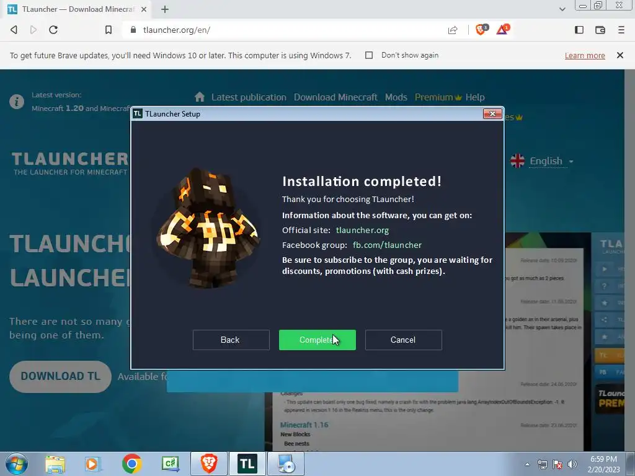
Task: Open the Windows Start menu
Action: pos(17,464)
